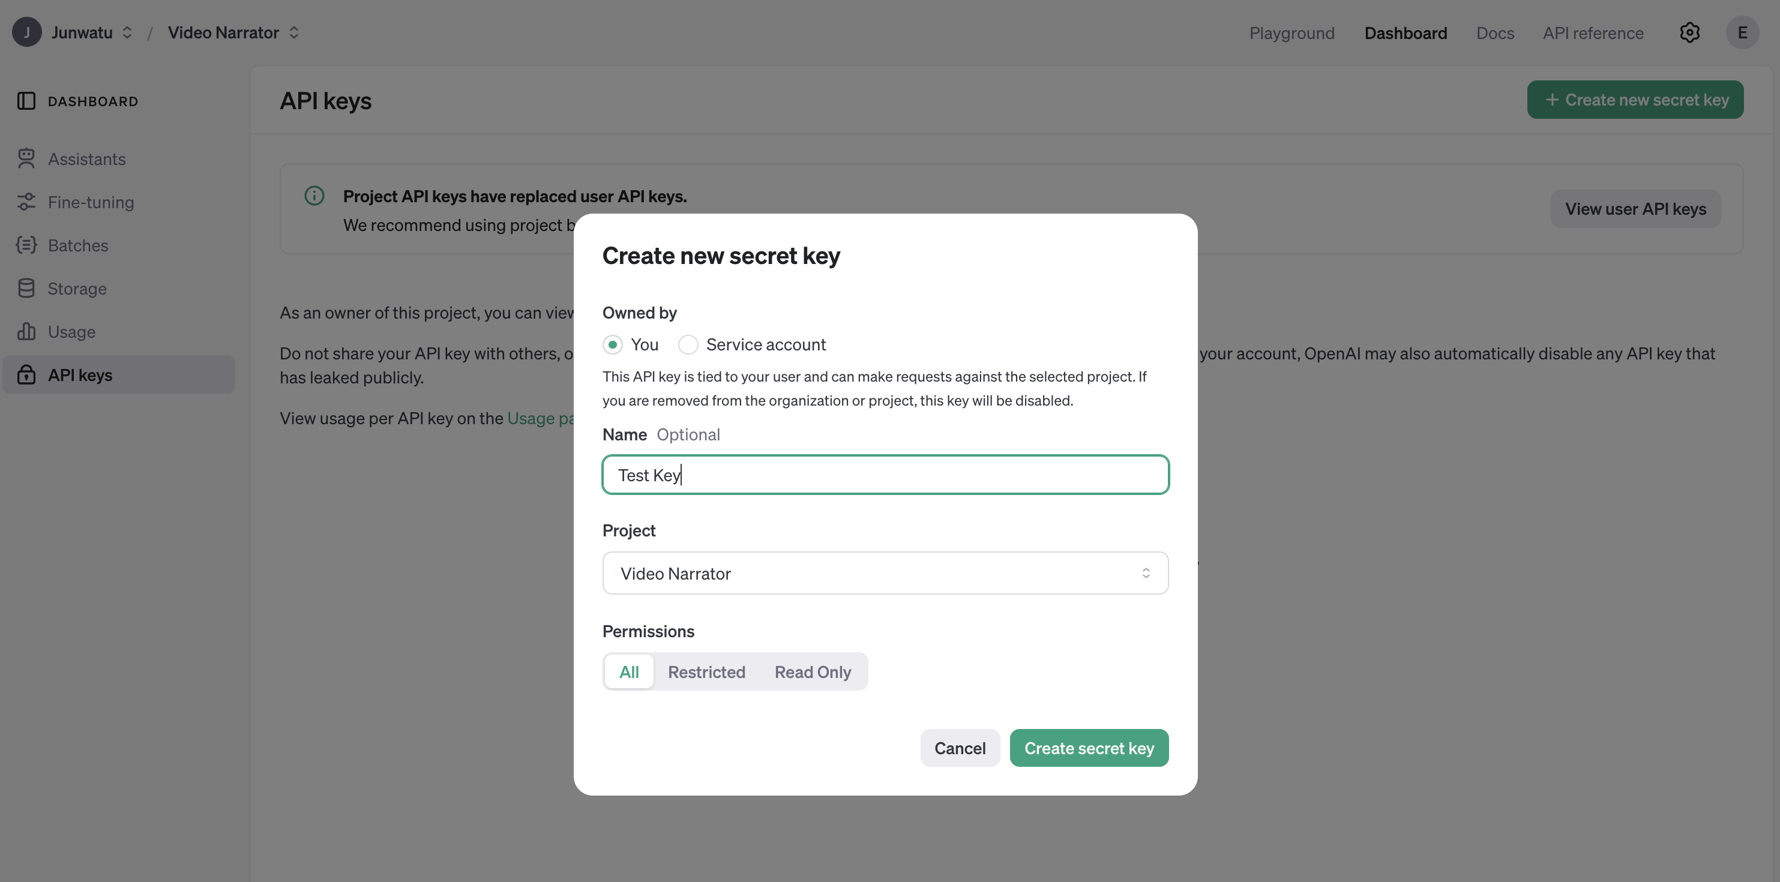Image resolution: width=1780 pixels, height=882 pixels.
Task: Expand the Junwatu organization switcher
Action: [x=127, y=32]
